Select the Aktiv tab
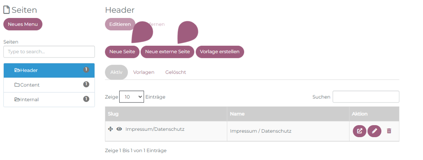Screen dimensions: 423x160 (116, 72)
